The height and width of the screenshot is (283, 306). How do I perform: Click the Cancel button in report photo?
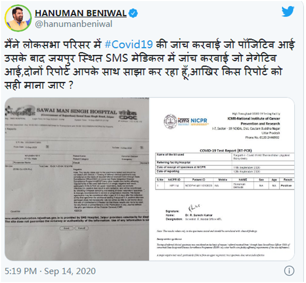click(82, 228)
